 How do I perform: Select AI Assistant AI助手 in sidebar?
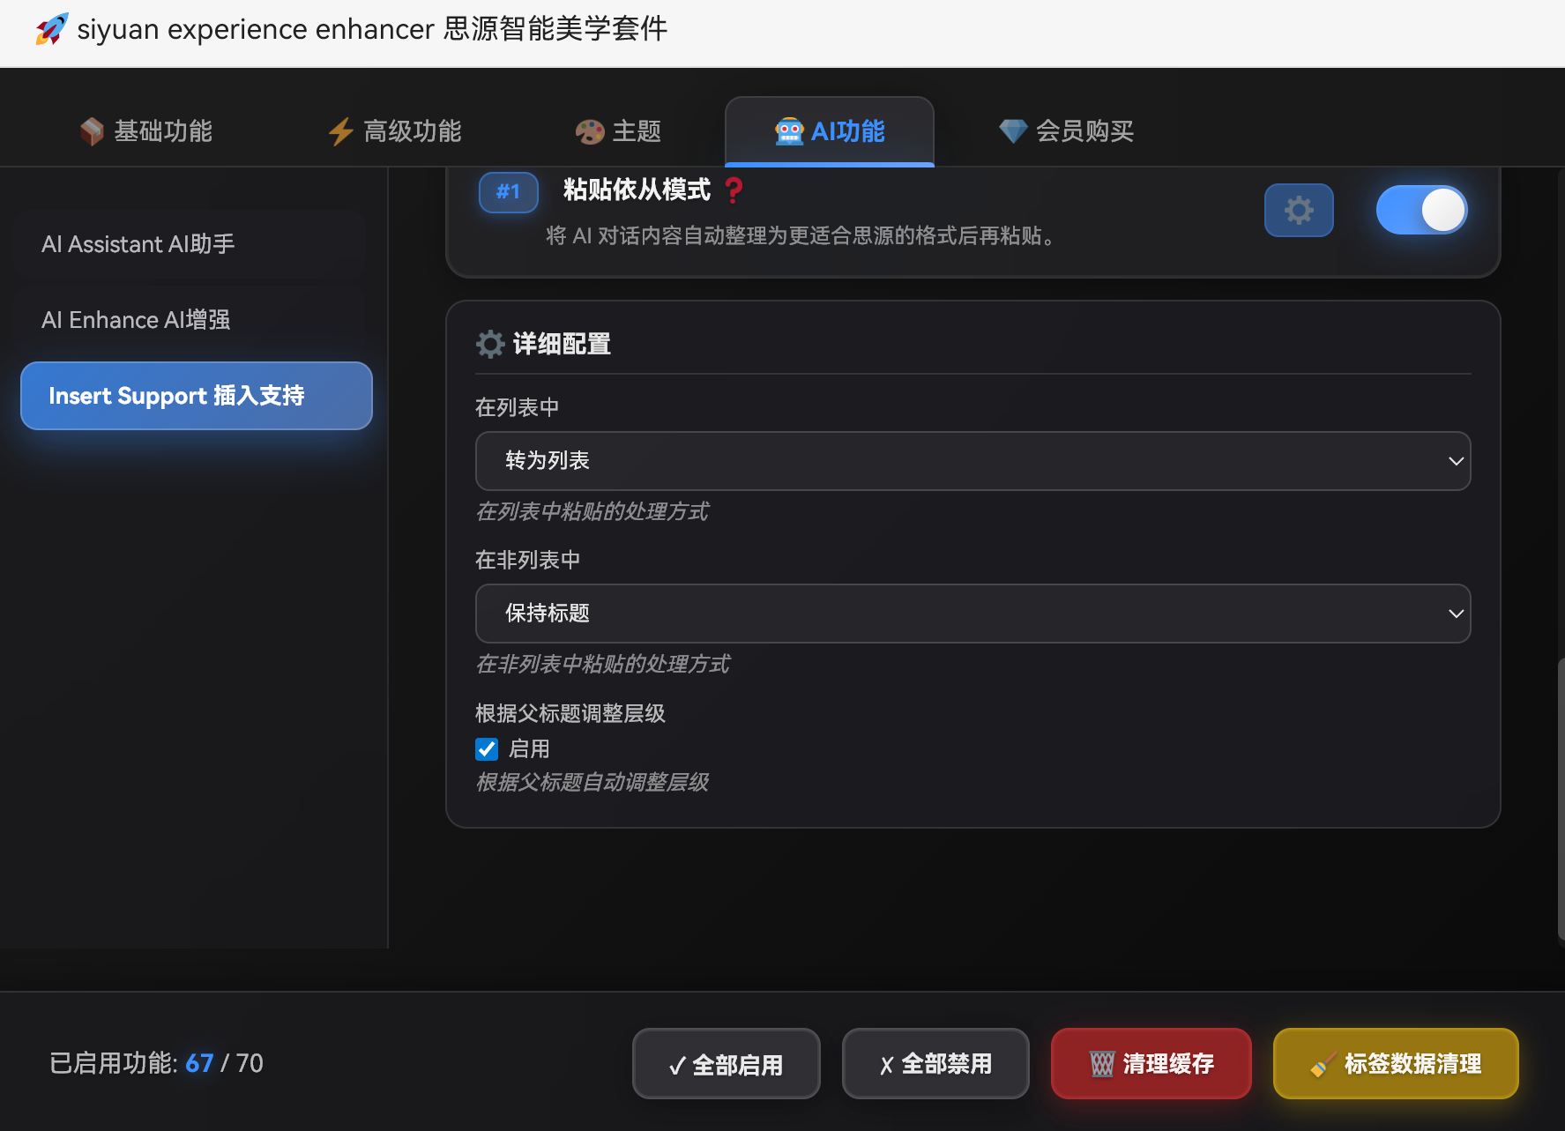(190, 244)
